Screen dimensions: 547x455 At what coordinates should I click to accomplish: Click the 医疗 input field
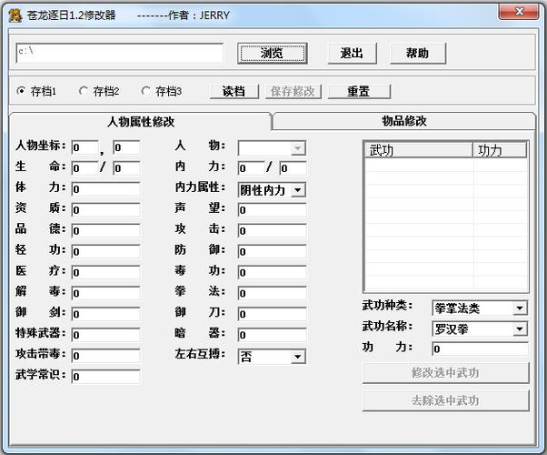[105, 272]
